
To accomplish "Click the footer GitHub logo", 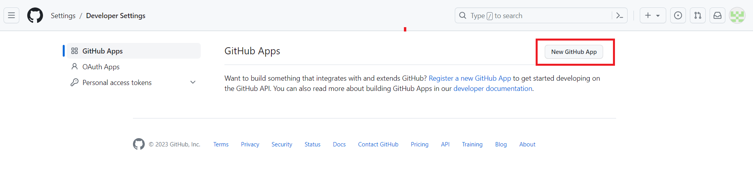I will (139, 144).
